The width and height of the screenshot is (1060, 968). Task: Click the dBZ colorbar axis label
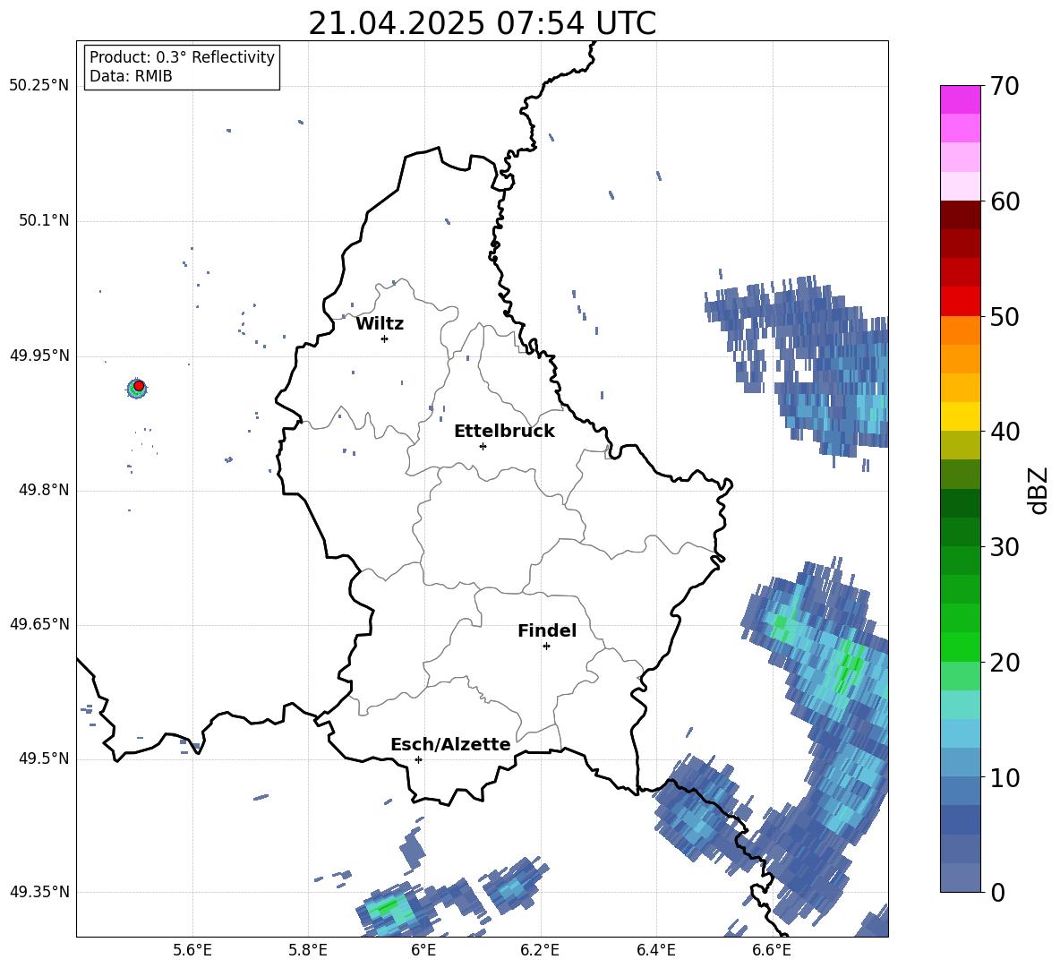(x=1038, y=490)
